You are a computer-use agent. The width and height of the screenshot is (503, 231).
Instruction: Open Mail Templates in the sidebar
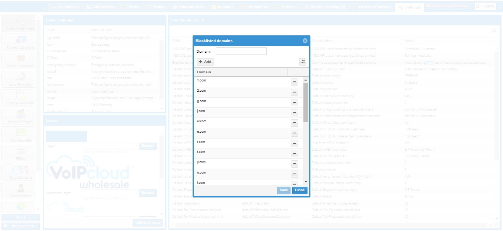pyautogui.click(x=19, y=135)
